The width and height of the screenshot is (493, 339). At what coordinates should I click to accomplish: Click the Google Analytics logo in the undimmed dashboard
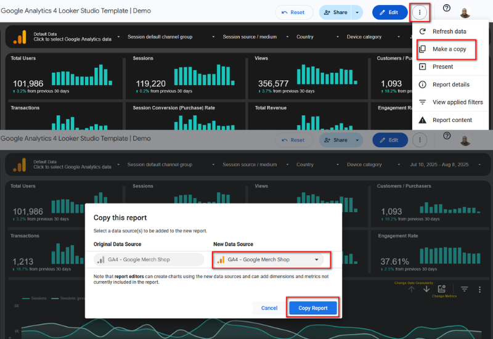[20, 37]
